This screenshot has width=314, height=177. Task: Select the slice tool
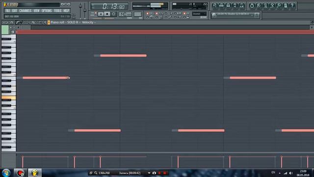[x=33, y=23]
